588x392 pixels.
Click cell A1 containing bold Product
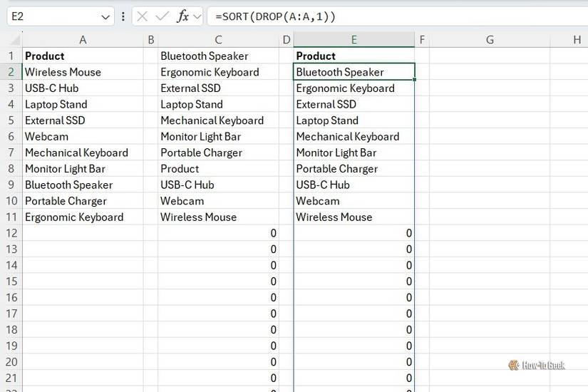83,56
